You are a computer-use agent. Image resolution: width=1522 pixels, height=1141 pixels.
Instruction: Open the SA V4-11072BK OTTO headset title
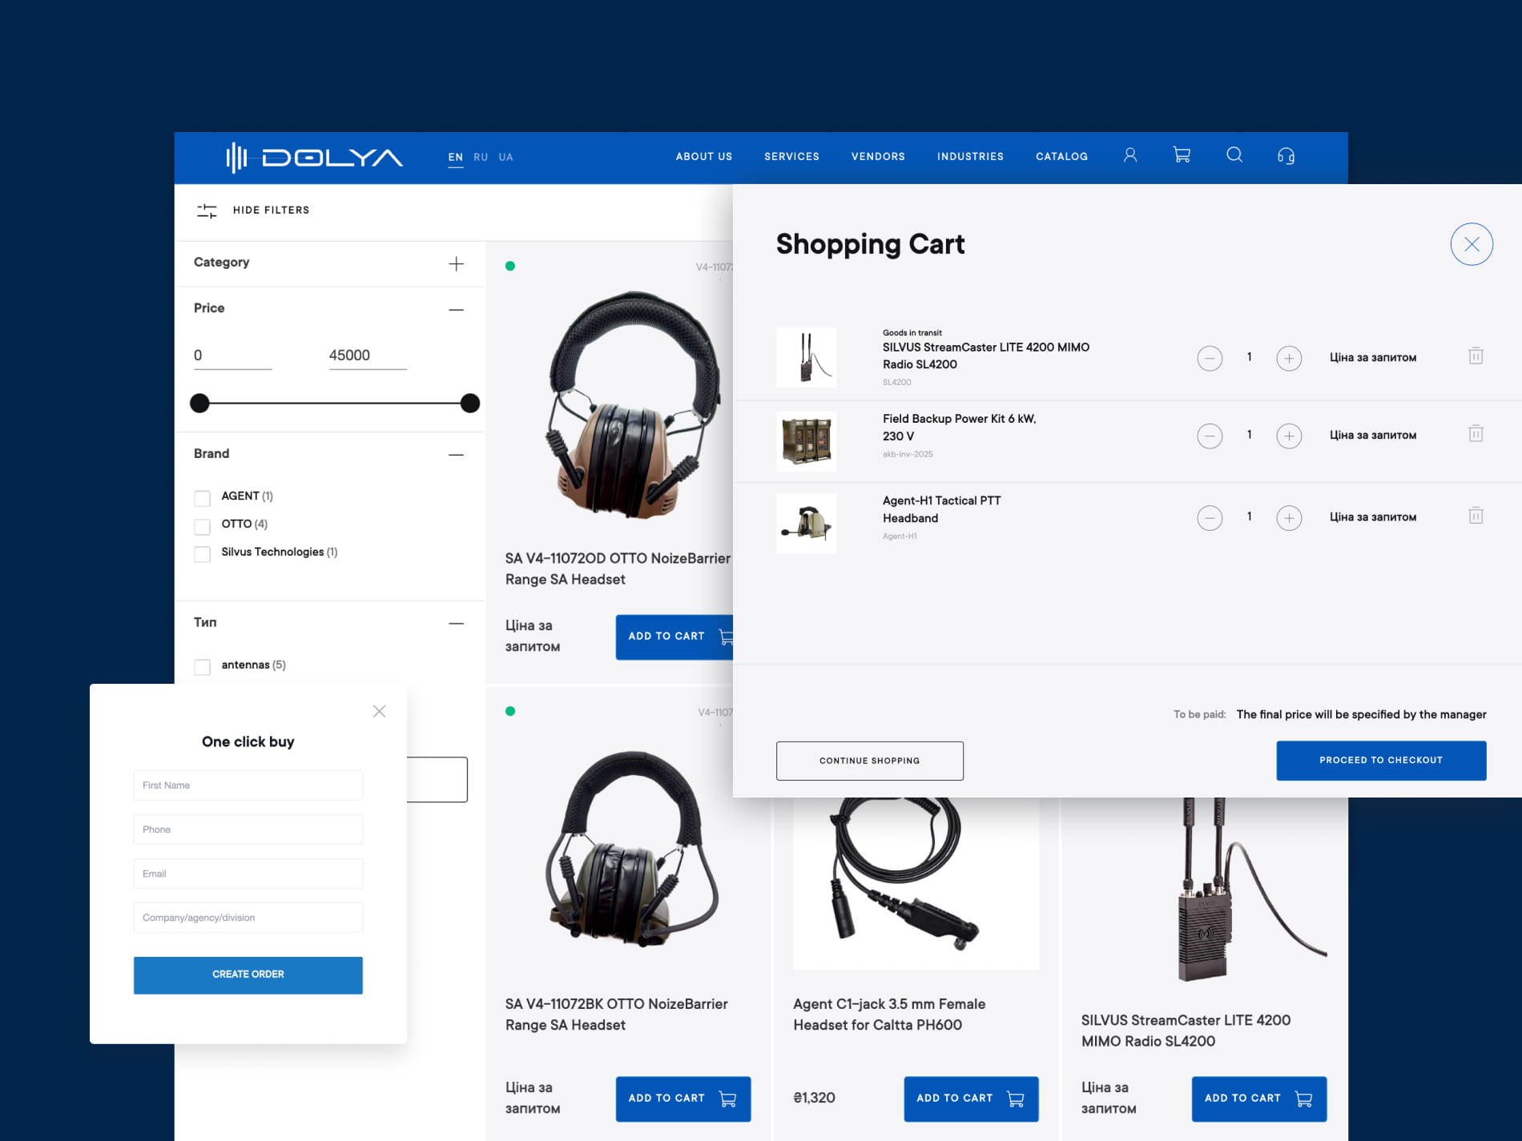[x=616, y=1014]
